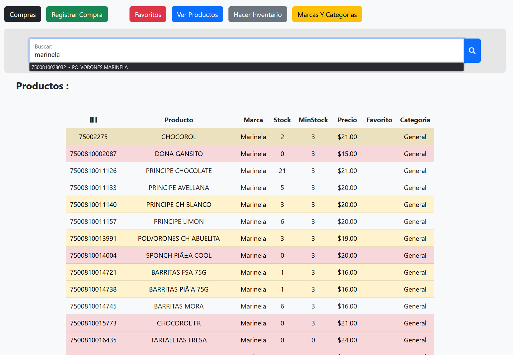Screen dimensions: 513x355
Task: Click barcode 7500810014721
Action: coord(93,272)
